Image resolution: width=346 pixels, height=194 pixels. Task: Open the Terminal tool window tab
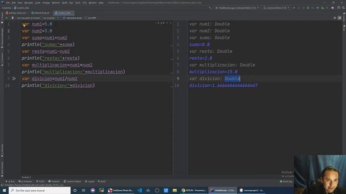click(x=54, y=182)
